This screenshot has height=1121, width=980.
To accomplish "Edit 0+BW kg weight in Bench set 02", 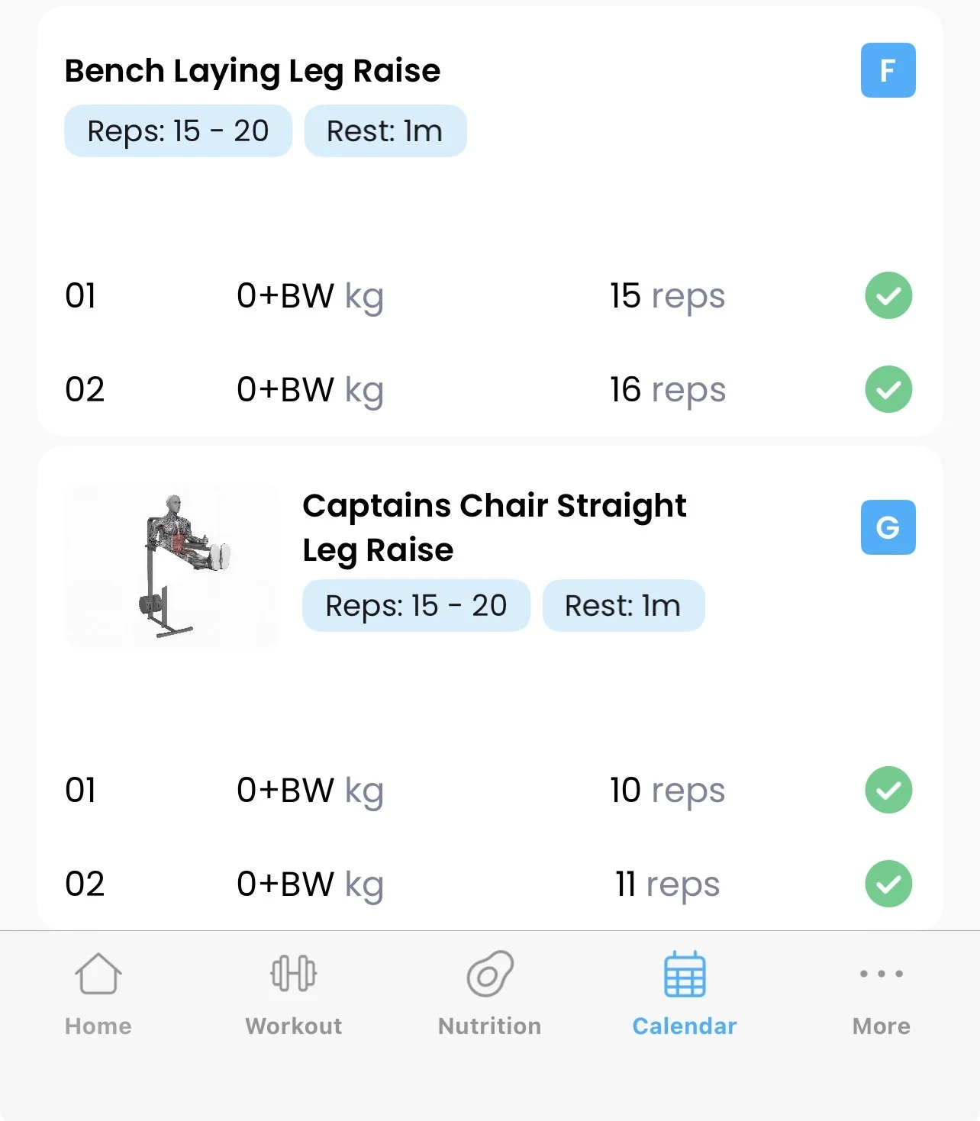I will (310, 390).
